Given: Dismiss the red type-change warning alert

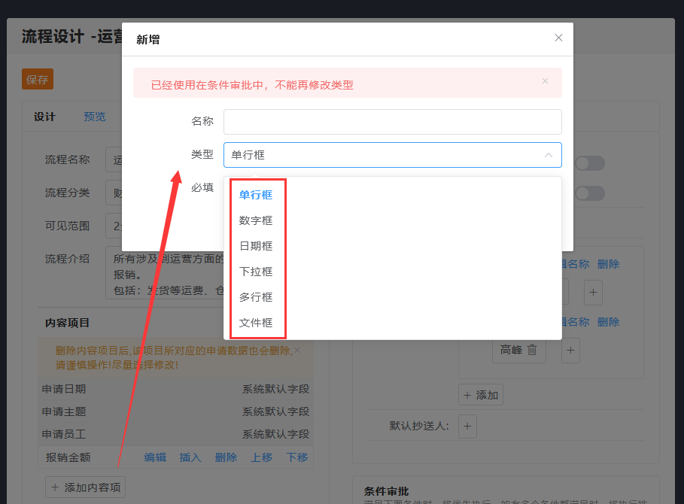Looking at the screenshot, I should (x=545, y=80).
